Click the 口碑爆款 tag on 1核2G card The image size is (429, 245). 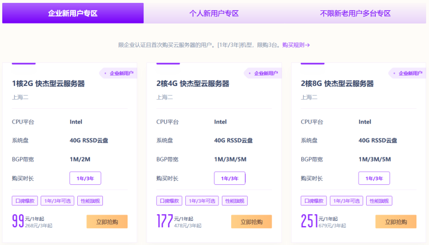coord(25,201)
